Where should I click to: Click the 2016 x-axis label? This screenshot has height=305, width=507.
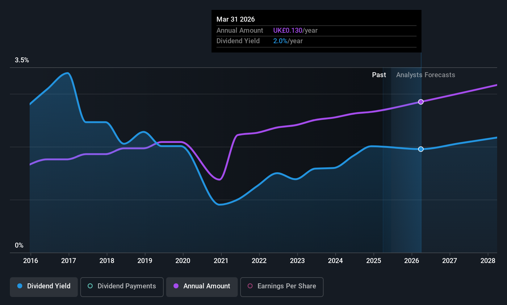point(31,261)
